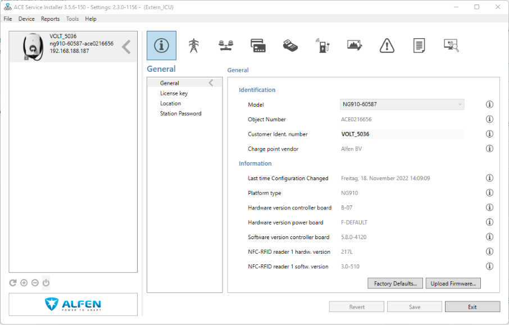
Task: Show info for NFC-RFID reader 1 softw. version
Action: pyautogui.click(x=489, y=266)
